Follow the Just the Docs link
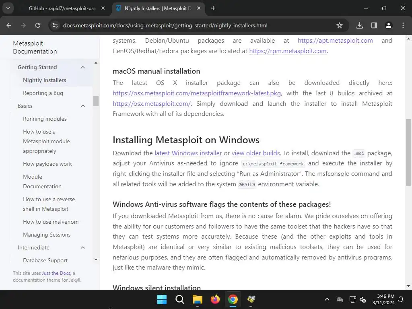412x309 pixels. tap(56, 273)
